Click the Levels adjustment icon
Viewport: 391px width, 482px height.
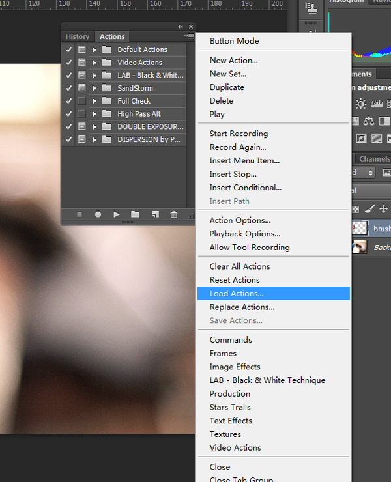pos(377,104)
